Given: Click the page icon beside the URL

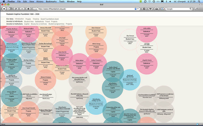Looking at the screenshot, I should click(35, 9).
